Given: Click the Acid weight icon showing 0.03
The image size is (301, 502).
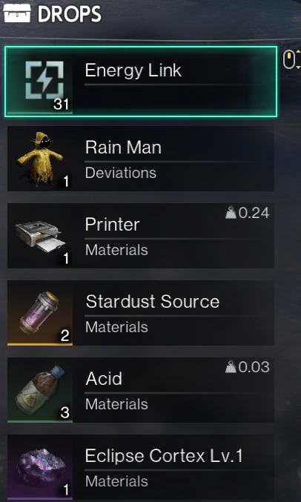Looking at the screenshot, I should point(231,367).
